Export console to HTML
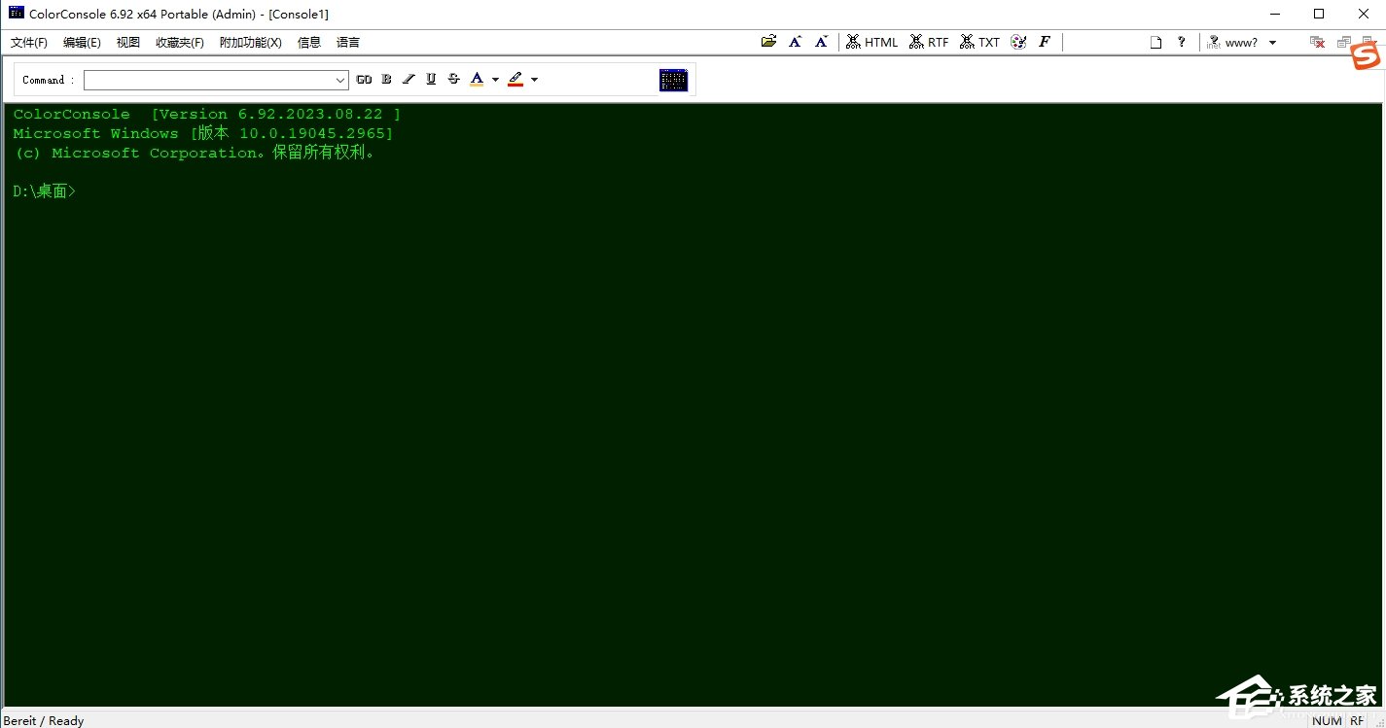Screen dimensions: 1386x728 [871, 42]
